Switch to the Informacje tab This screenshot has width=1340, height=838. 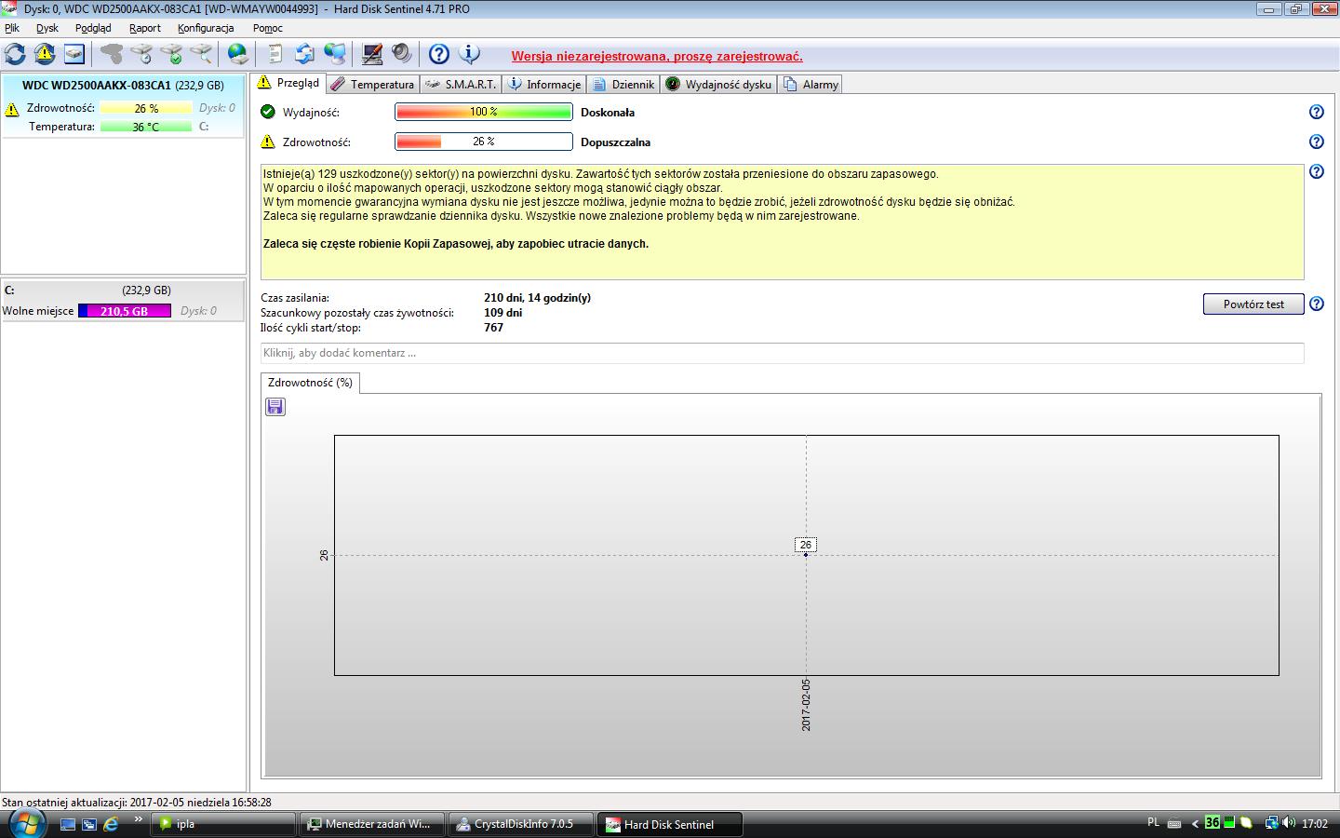coord(544,84)
